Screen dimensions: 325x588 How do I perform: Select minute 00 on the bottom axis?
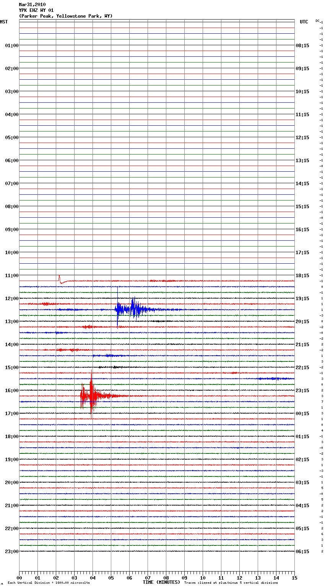click(x=19, y=578)
